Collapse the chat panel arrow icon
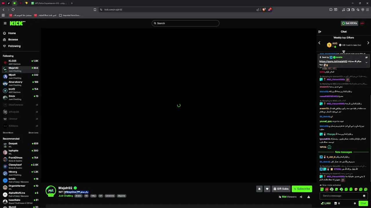Image resolution: width=371 pixels, height=208 pixels. [x=319, y=32]
